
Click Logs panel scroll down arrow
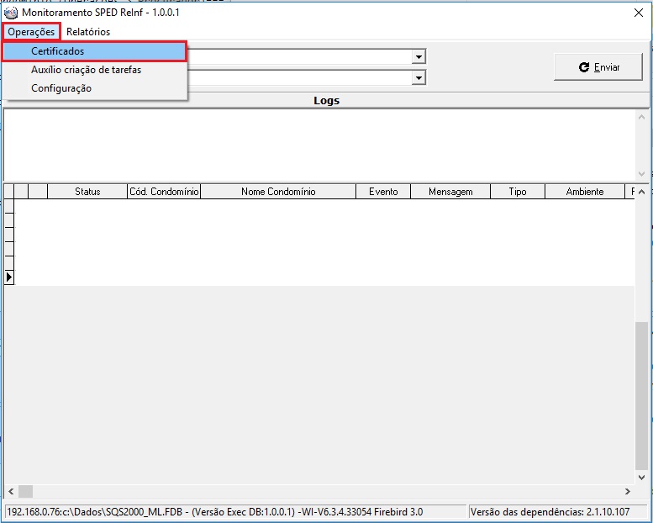(641, 174)
